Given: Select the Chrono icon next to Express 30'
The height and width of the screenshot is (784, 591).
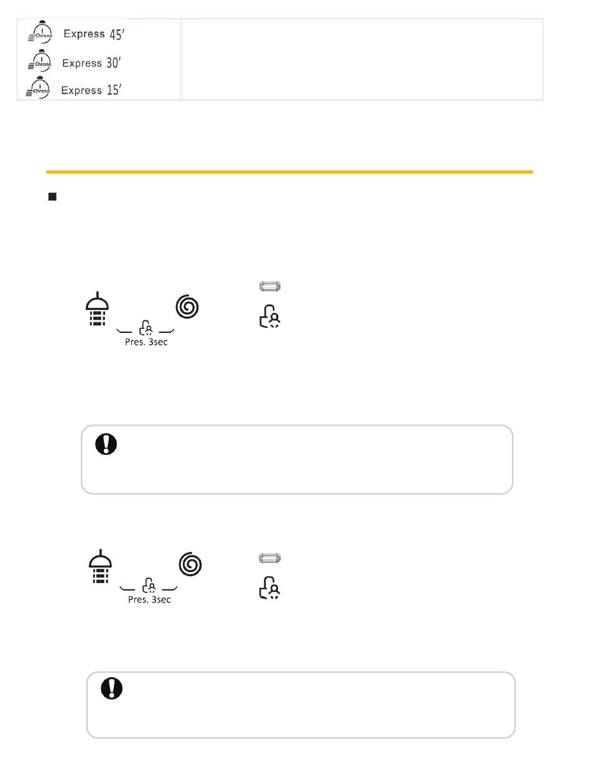Looking at the screenshot, I should [40, 62].
